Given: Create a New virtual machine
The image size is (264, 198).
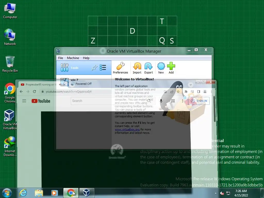Looking at the screenshot, I should click(x=161, y=68).
